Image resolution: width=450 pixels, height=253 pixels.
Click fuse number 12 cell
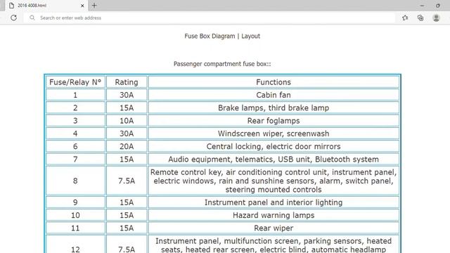click(x=75, y=245)
